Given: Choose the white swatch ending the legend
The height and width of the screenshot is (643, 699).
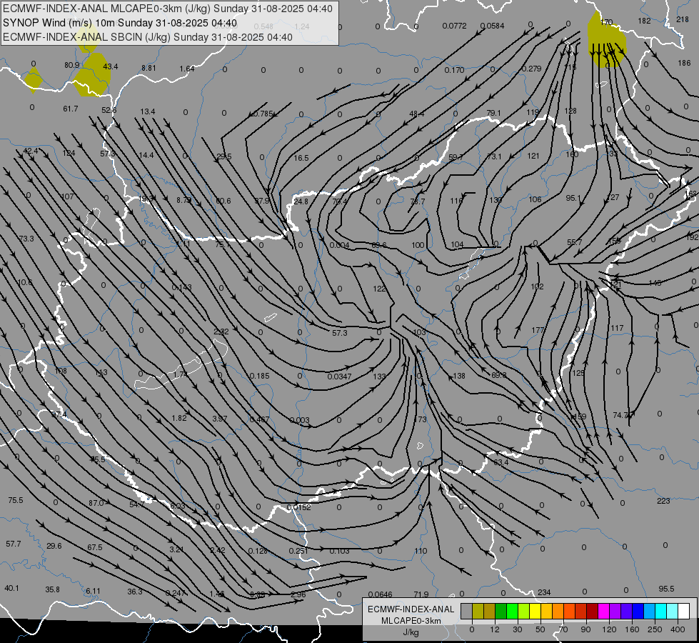Looking at the screenshot, I should [x=684, y=611].
